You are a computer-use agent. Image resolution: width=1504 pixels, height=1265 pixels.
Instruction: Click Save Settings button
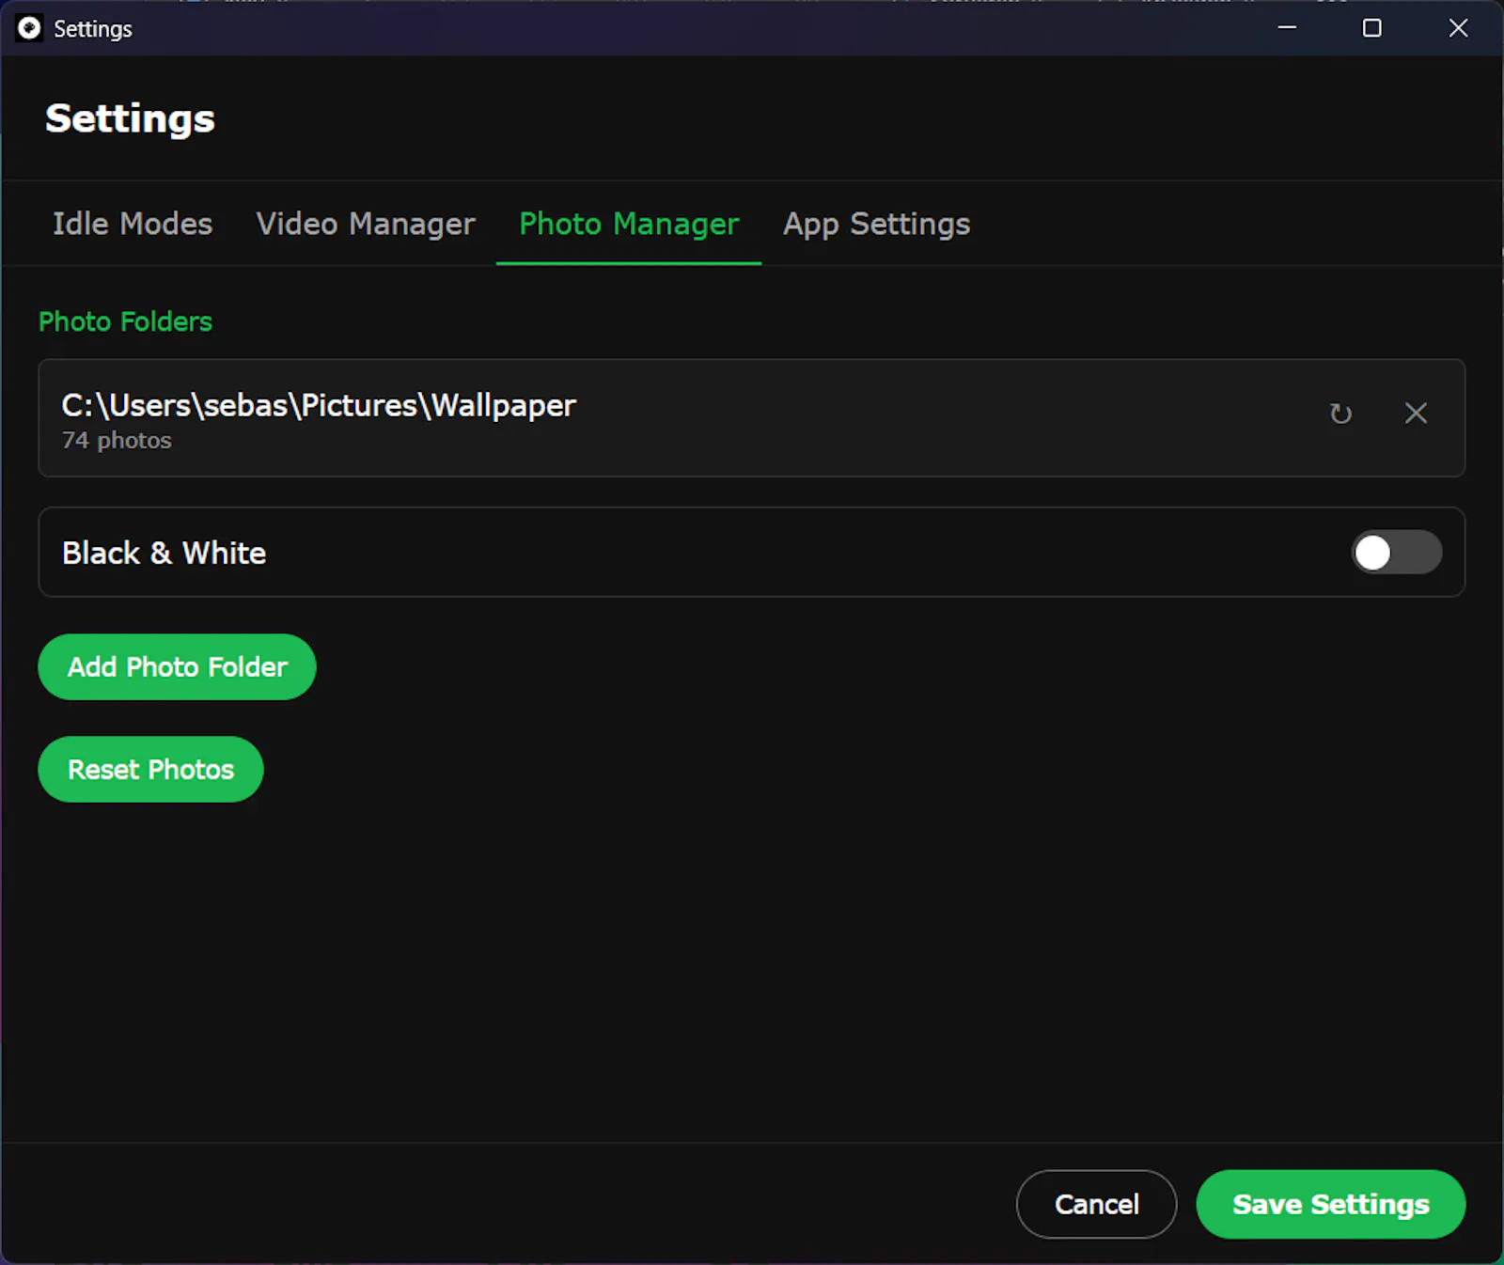(x=1331, y=1204)
